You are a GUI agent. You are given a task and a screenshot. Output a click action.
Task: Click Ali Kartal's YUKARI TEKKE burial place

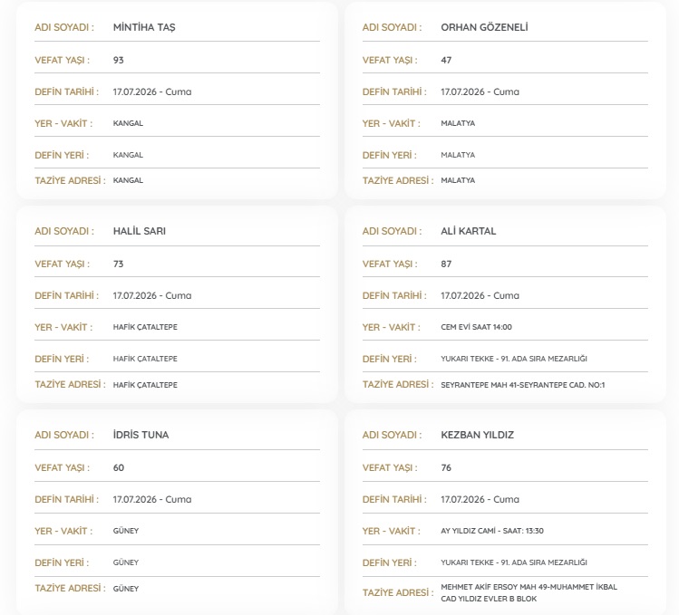[514, 359]
